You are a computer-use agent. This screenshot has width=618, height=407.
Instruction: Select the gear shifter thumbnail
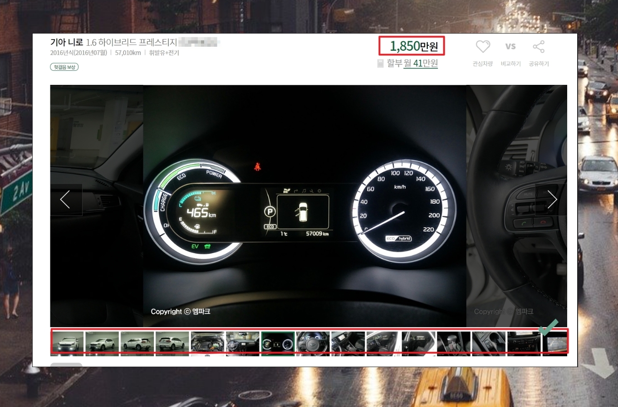454,343
